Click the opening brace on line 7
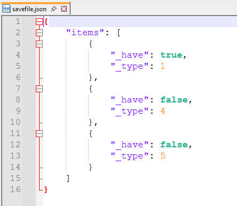The image size is (237, 206). click(90, 89)
